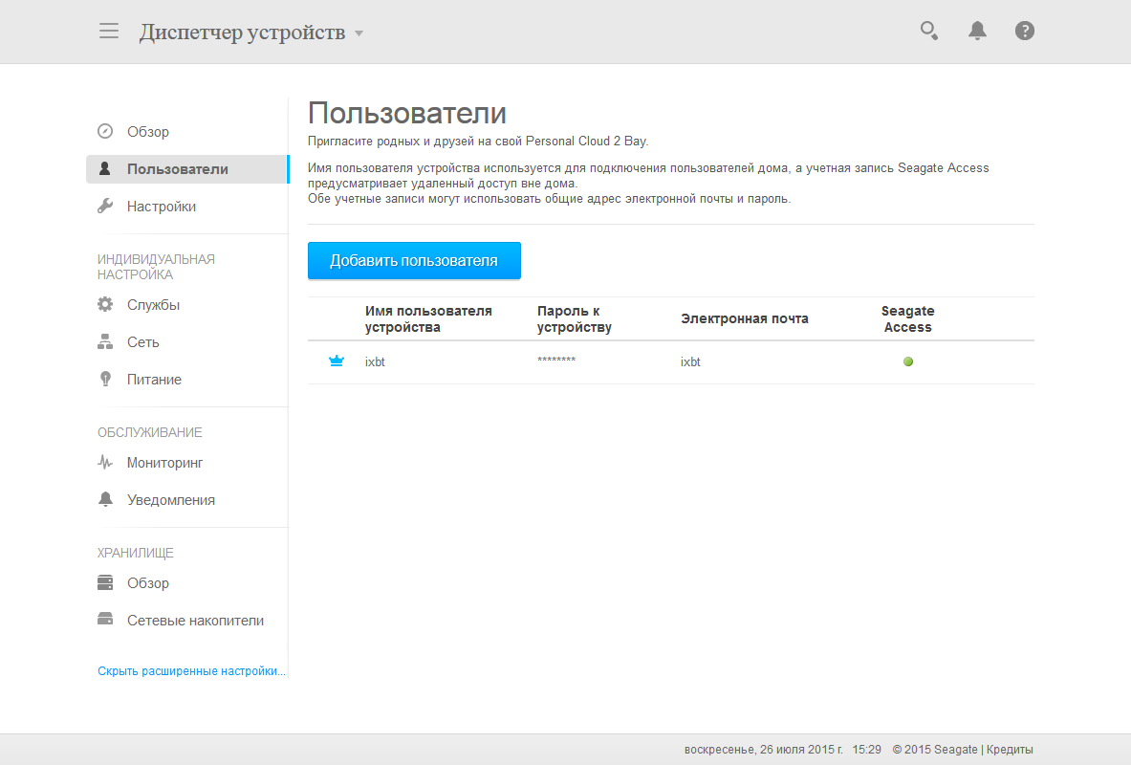Click the storage icon beside Хранилище Обзор

(x=105, y=582)
